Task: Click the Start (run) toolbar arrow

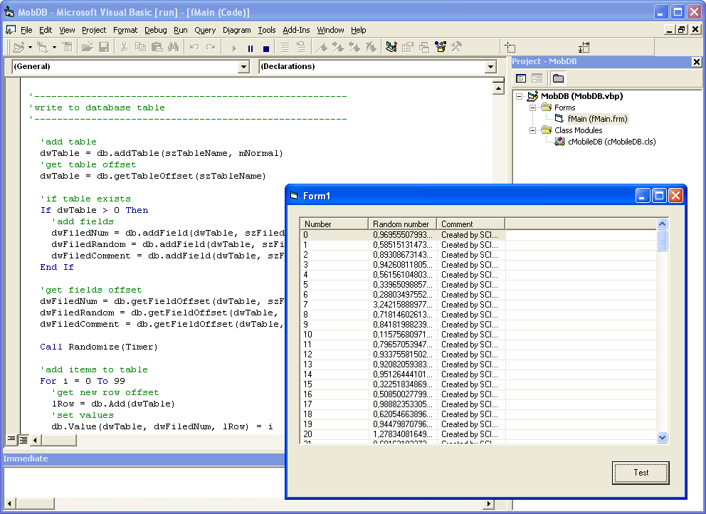Action: [x=233, y=48]
